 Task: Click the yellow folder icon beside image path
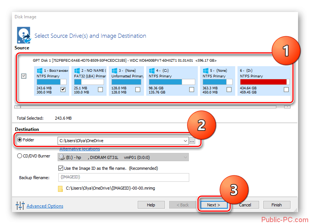(61, 188)
